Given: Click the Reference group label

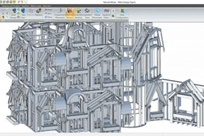Looking at the screenshot, I should click(48, 20).
